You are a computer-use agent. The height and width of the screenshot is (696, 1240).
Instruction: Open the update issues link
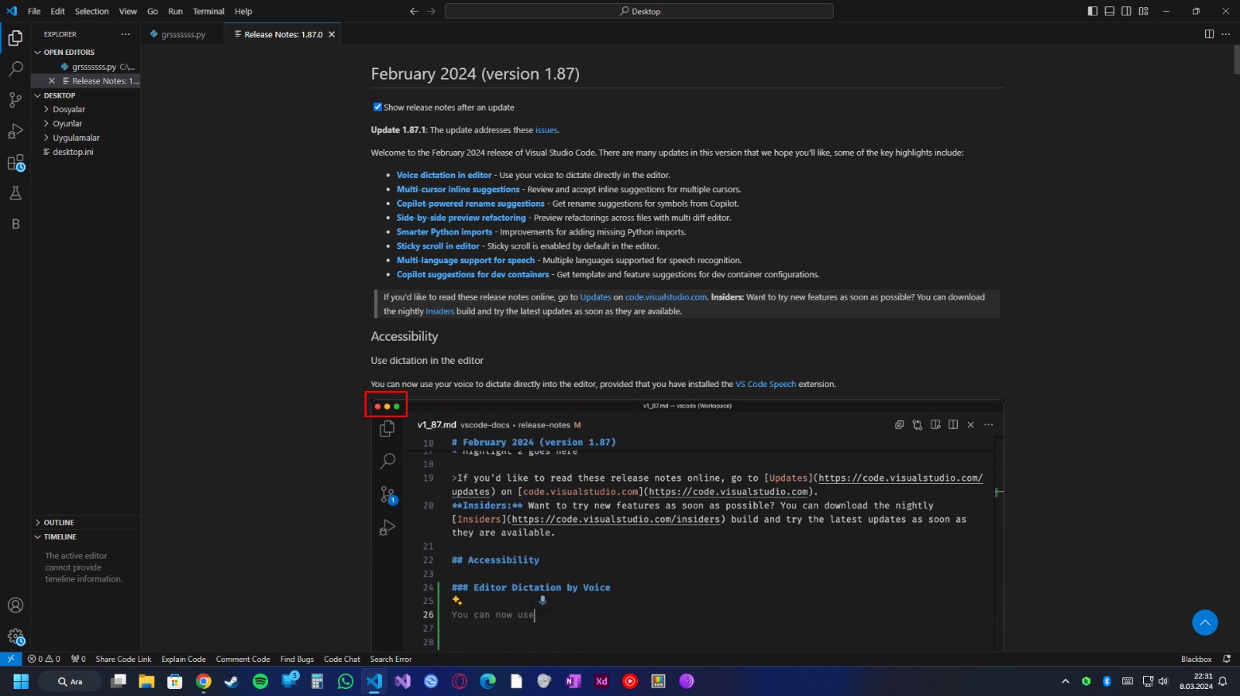[546, 130]
